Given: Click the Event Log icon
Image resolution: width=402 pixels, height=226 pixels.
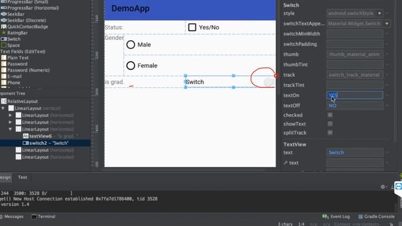Looking at the screenshot, I should pyautogui.click(x=325, y=217).
